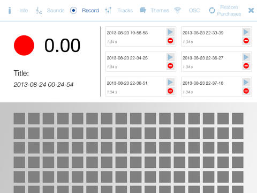The height and width of the screenshot is (193, 257).
Task: Close the settings panel with X
Action: pyautogui.click(x=251, y=11)
